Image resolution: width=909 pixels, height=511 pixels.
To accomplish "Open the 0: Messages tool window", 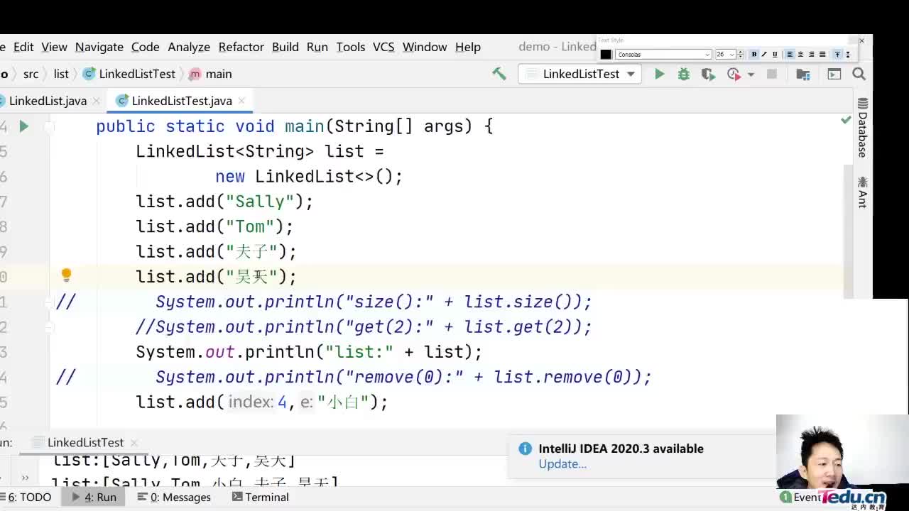I will coord(174,497).
